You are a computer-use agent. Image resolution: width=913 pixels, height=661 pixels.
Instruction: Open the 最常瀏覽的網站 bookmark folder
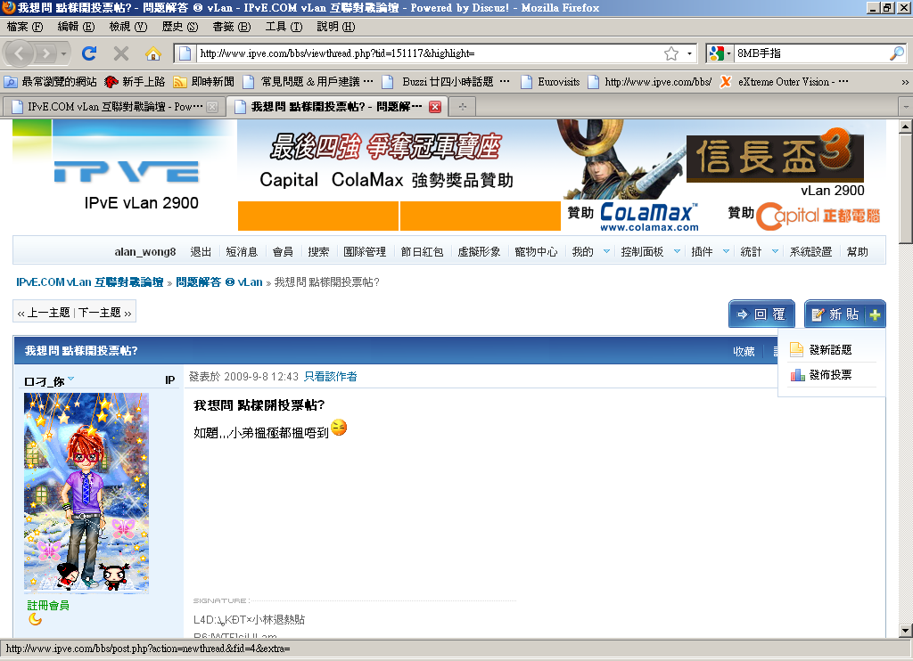point(51,82)
